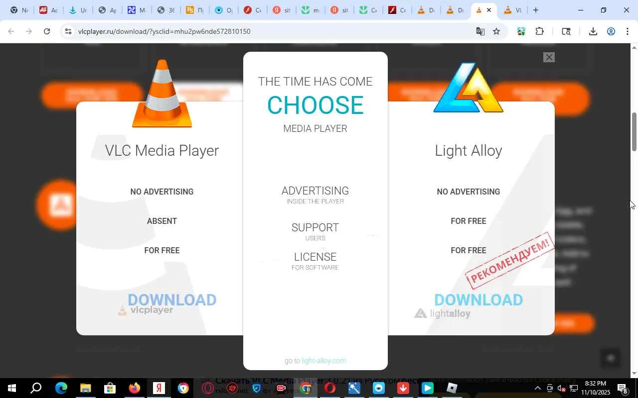Reload the current page

[x=47, y=31]
